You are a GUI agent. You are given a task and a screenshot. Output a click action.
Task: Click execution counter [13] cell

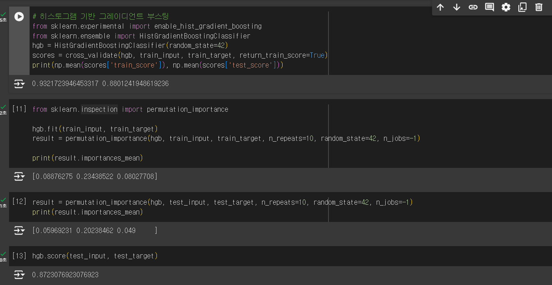[19, 256]
